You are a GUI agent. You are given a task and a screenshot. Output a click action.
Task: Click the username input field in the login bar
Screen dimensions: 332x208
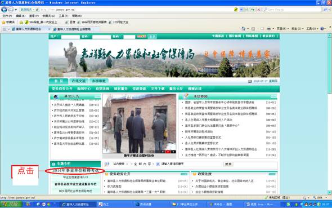(70, 37)
